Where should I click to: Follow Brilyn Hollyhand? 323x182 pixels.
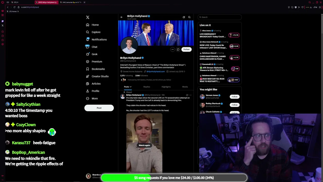tap(186, 50)
